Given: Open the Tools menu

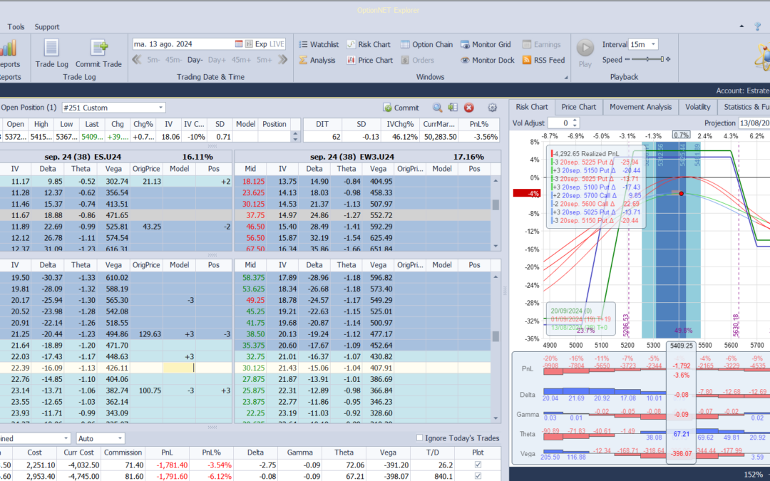Looking at the screenshot, I should [16, 26].
